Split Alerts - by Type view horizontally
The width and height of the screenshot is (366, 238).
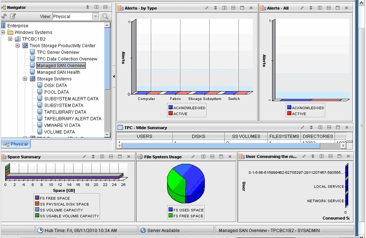(233, 8)
